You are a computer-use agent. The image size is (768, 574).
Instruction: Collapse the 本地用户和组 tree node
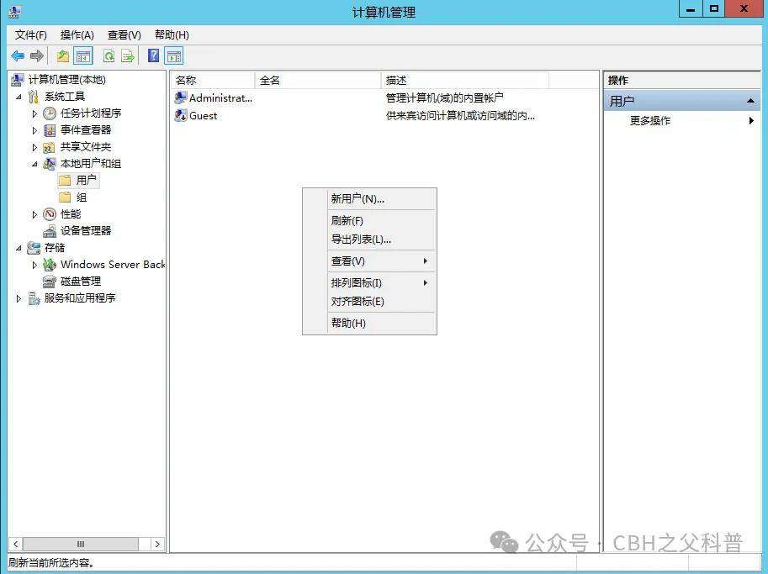pos(34,164)
